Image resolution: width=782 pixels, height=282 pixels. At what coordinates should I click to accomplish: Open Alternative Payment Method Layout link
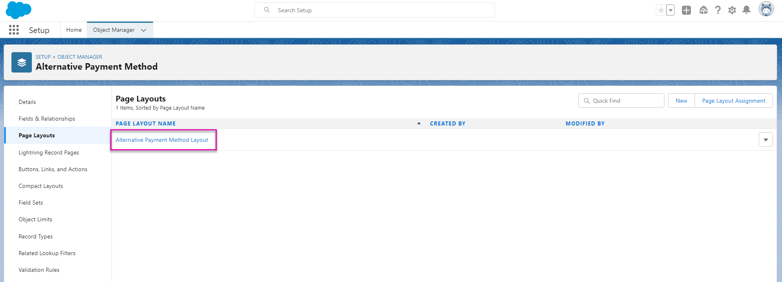(x=162, y=140)
